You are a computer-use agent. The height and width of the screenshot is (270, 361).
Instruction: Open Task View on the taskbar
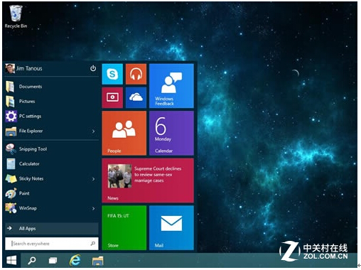pos(53,261)
